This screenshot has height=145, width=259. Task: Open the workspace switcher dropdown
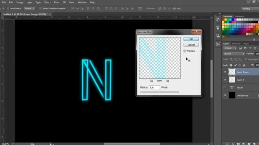[x=250, y=9]
